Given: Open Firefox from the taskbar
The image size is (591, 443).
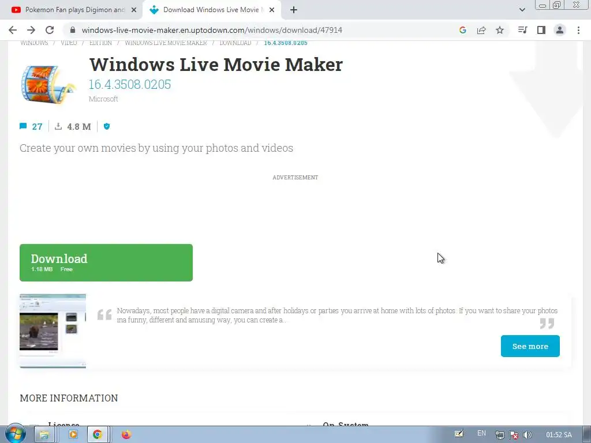Looking at the screenshot, I should coord(126,435).
